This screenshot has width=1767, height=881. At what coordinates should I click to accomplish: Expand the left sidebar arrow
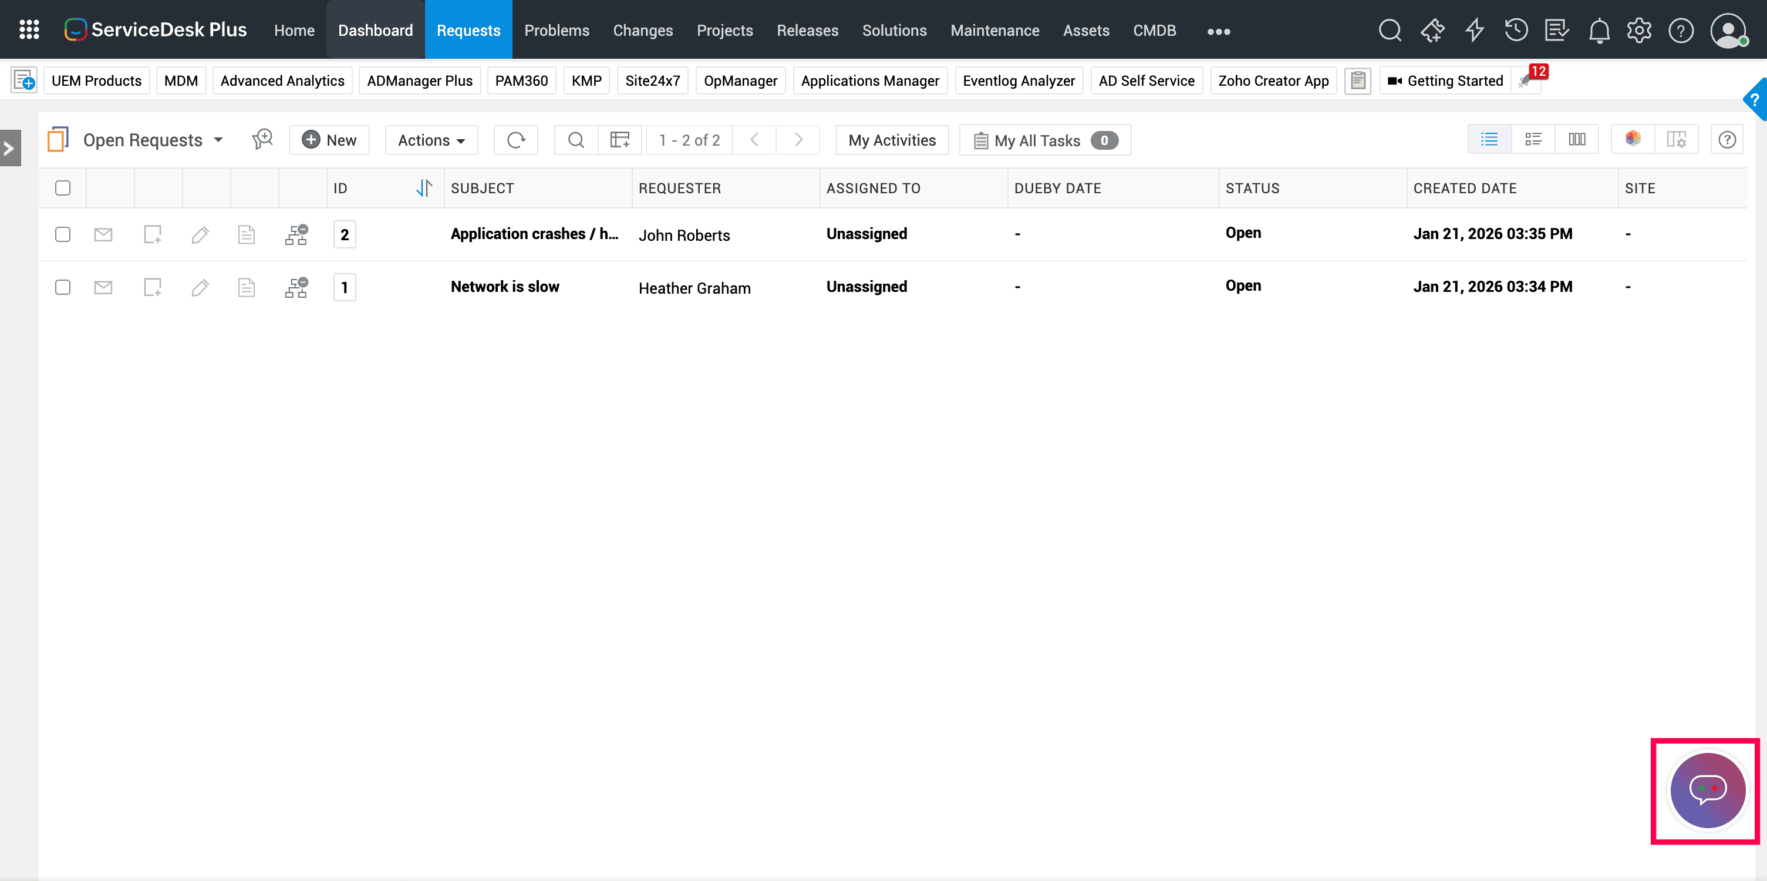pyautogui.click(x=9, y=148)
